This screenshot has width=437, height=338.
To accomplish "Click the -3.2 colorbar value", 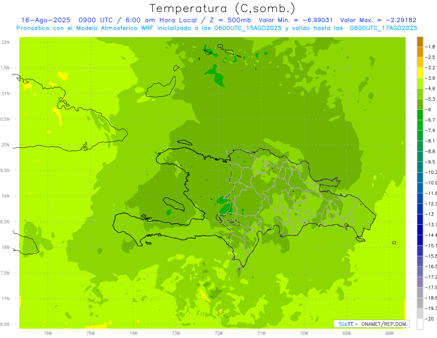I will pos(430,68).
